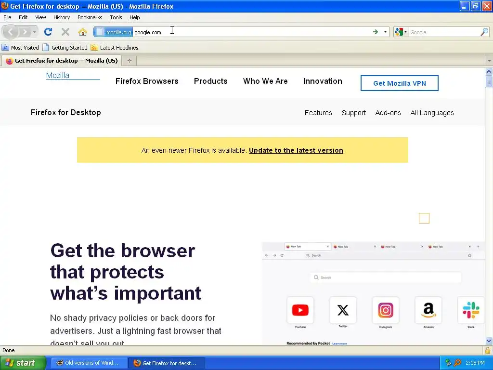This screenshot has width=493, height=370.
Task: Click the Instagram tile in the preview
Action: pos(386,310)
